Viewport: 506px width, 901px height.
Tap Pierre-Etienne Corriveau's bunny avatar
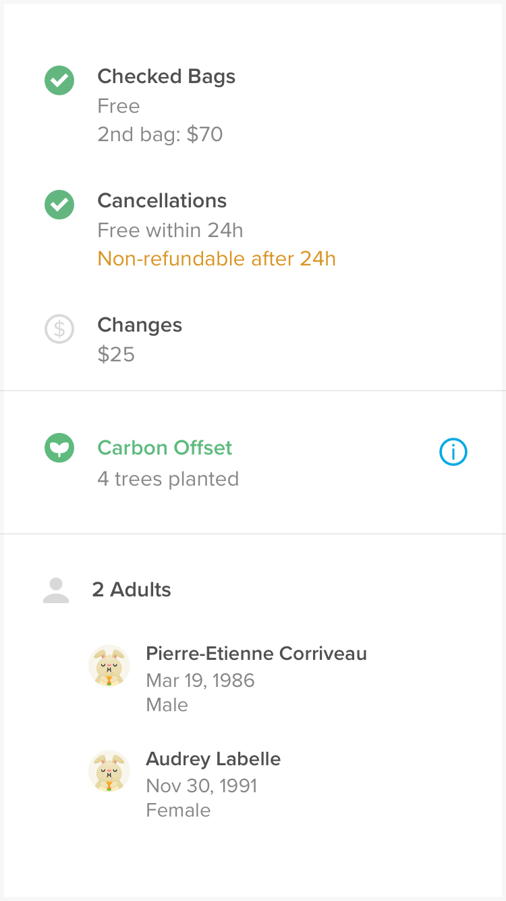point(109,665)
